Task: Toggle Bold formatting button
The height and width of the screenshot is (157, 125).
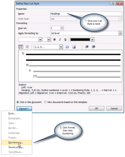Action: [x=55, y=40]
